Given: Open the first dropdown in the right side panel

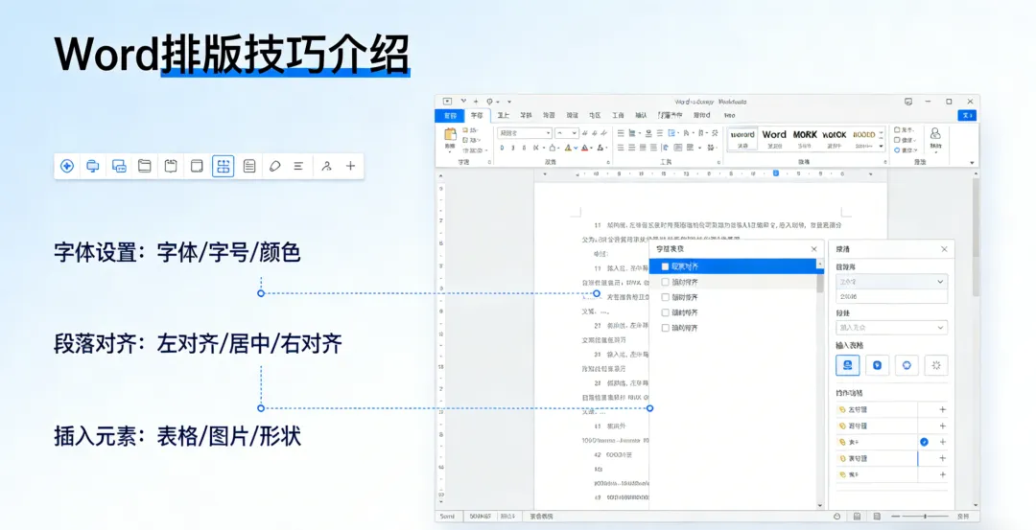Looking at the screenshot, I should coord(891,282).
